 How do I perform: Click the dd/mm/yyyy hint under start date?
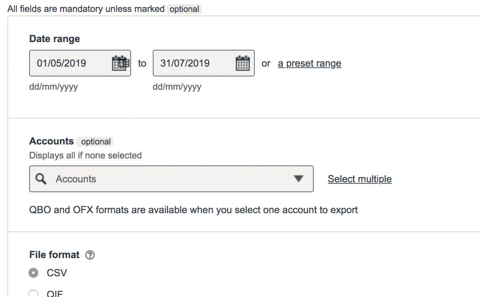point(54,87)
